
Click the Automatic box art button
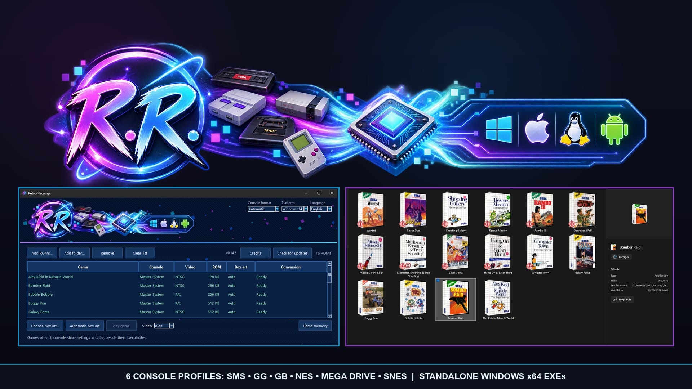[85, 326]
